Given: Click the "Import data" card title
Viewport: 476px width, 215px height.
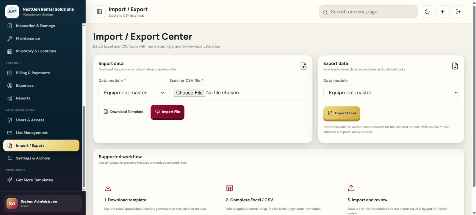Looking at the screenshot, I should tap(111, 64).
